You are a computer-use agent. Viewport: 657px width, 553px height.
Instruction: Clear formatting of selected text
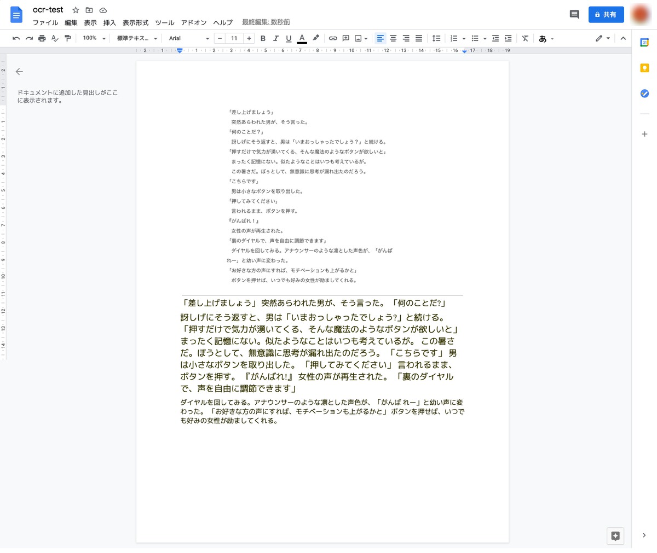tap(525, 38)
